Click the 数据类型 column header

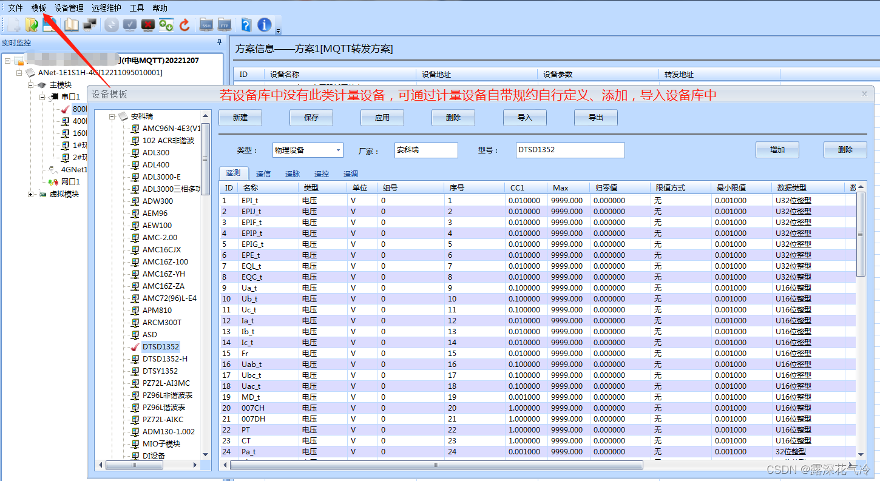click(x=809, y=188)
